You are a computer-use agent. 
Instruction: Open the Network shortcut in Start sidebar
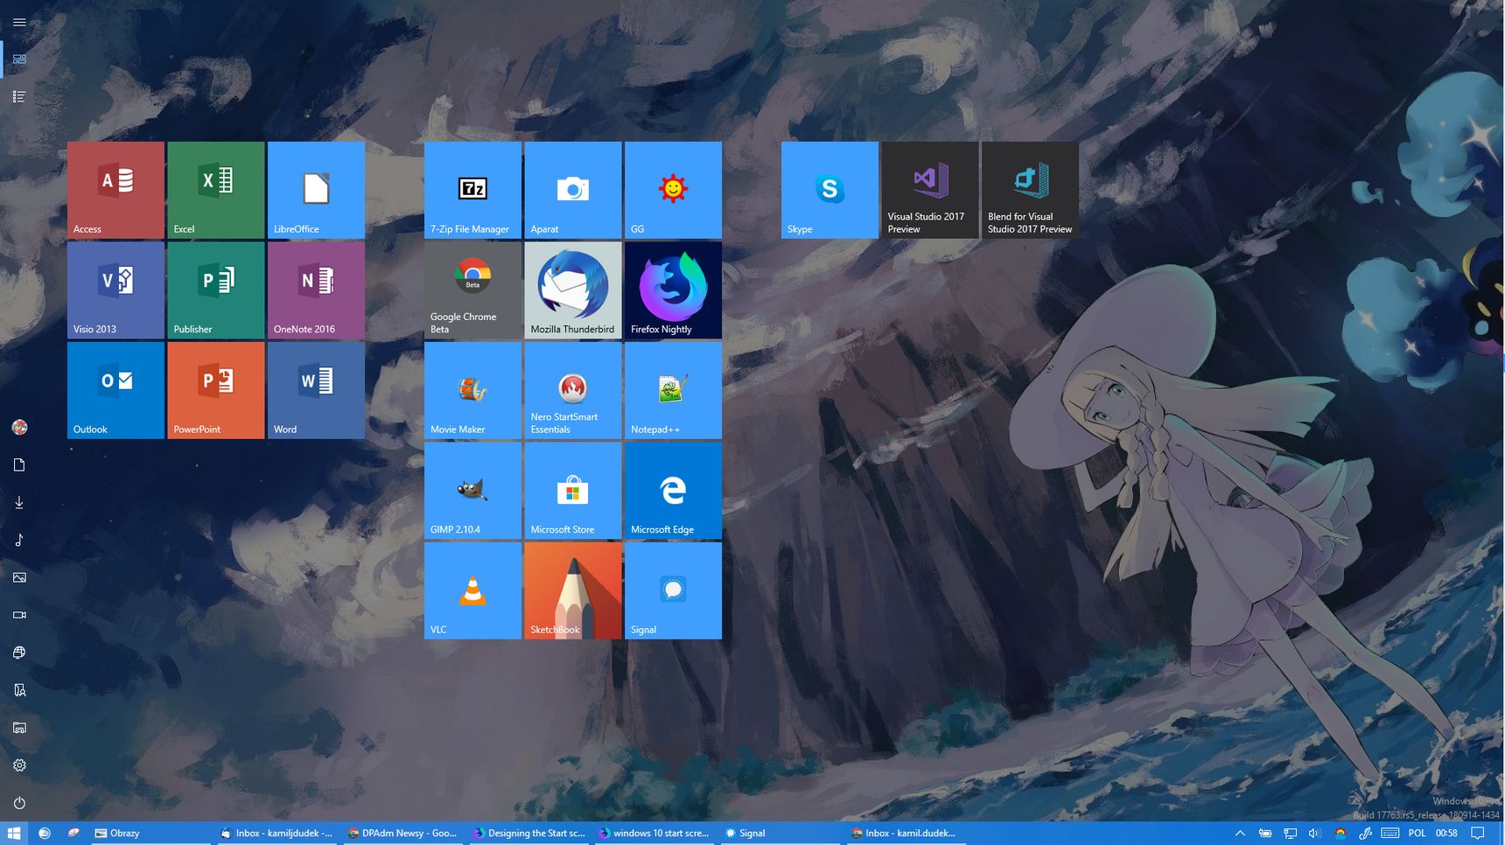19,653
